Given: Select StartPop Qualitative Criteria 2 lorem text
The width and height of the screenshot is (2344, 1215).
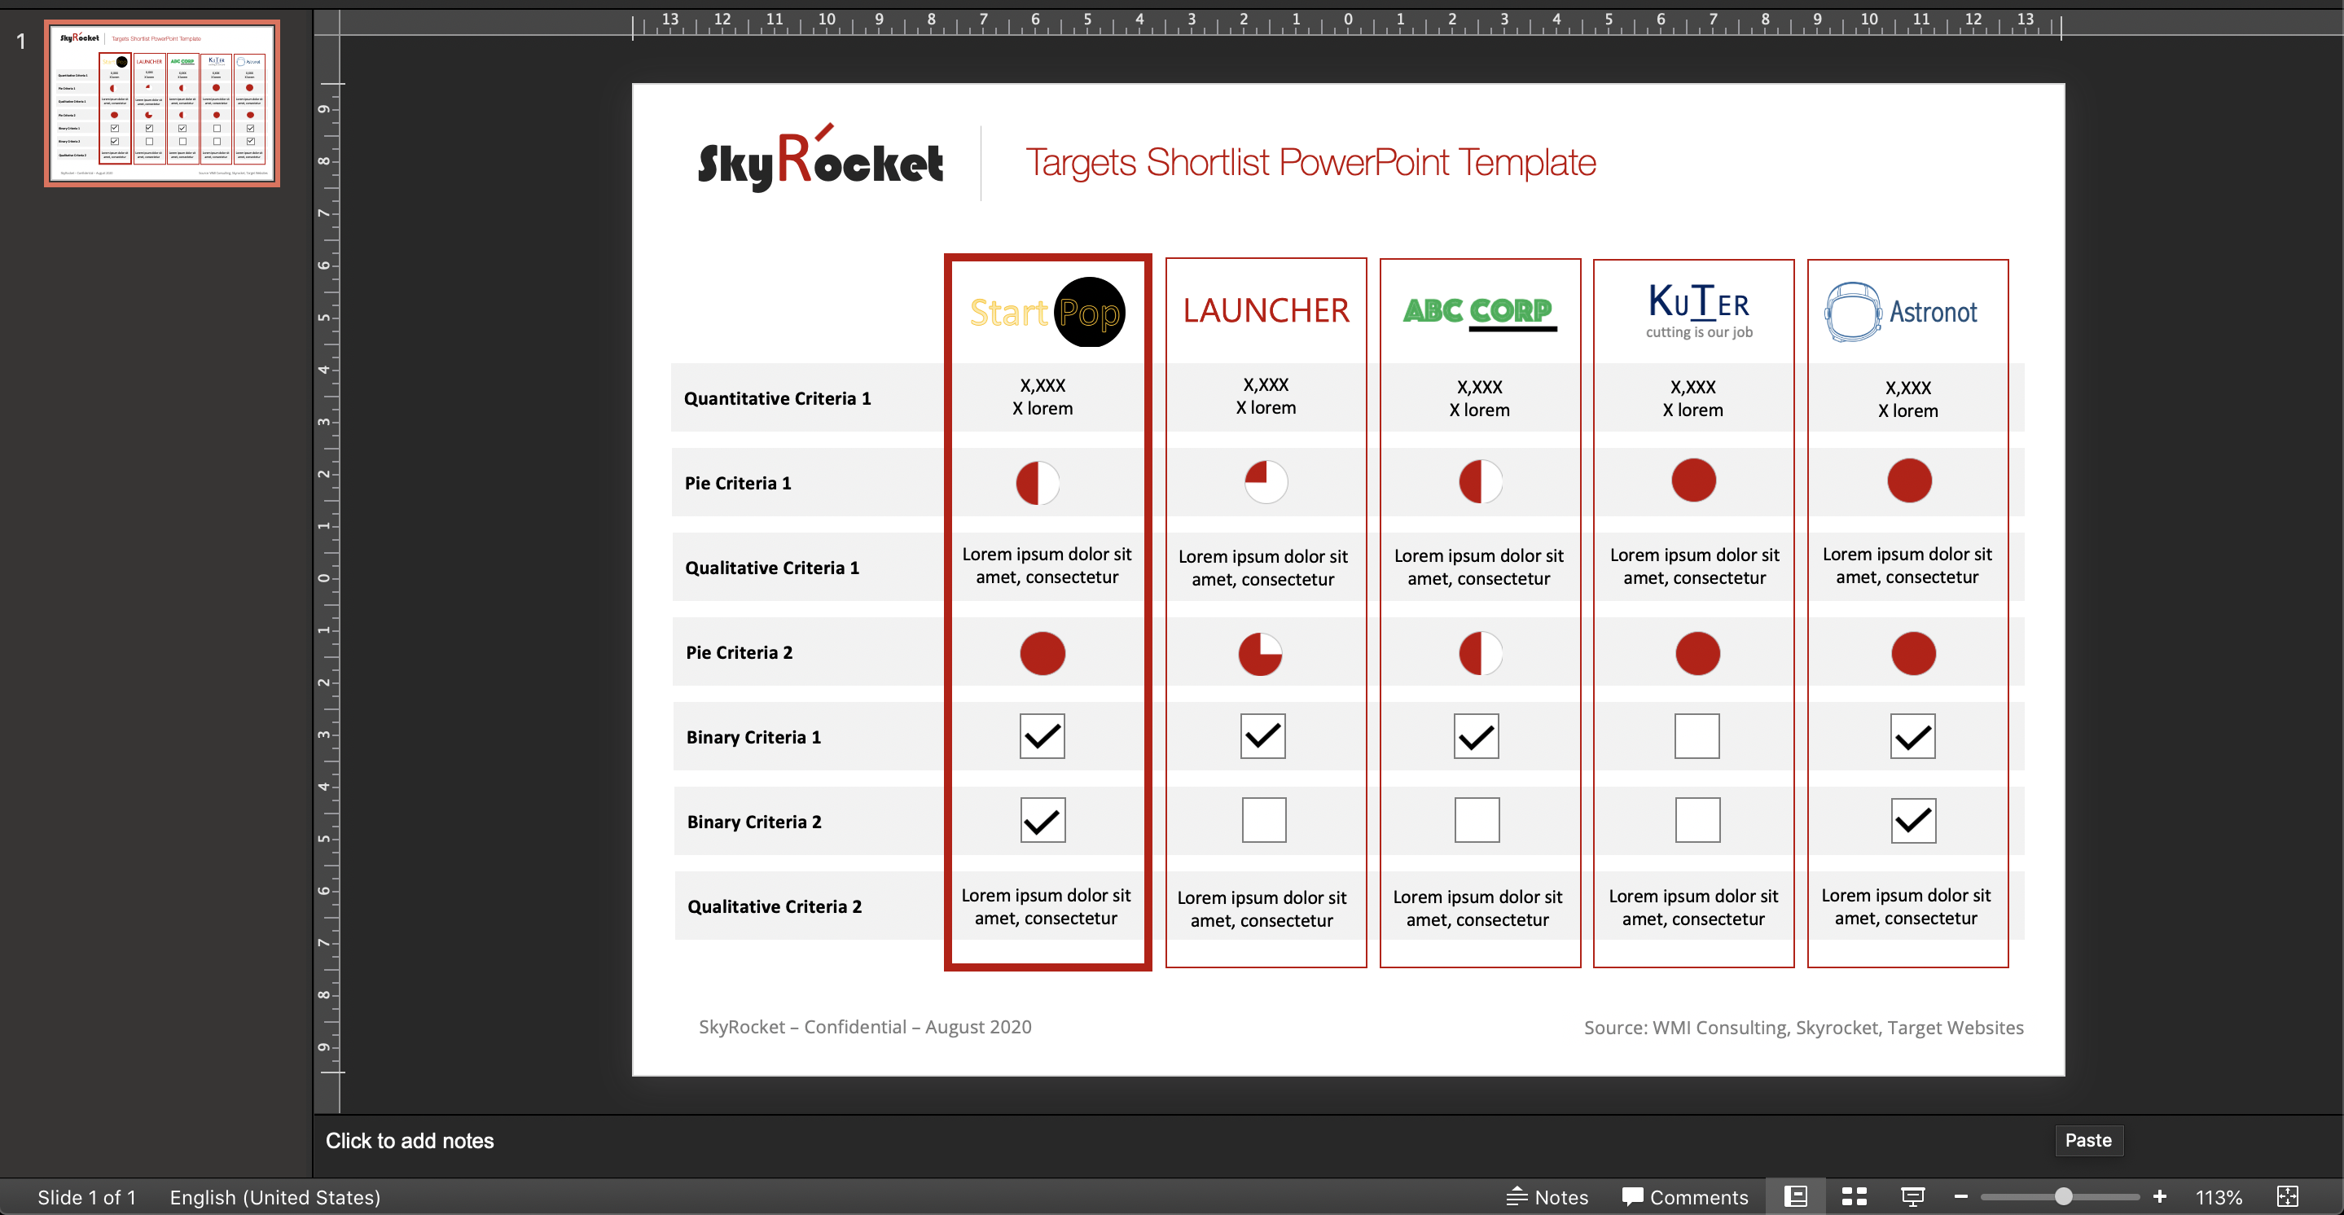Looking at the screenshot, I should click(1047, 906).
